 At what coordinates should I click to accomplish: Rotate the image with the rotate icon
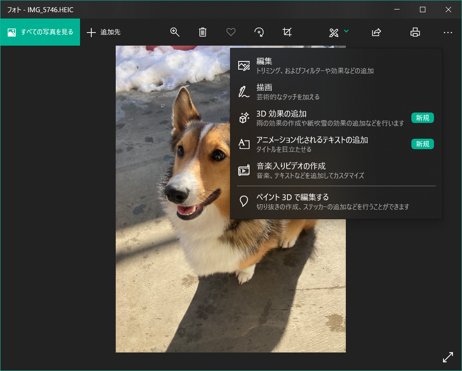point(259,32)
